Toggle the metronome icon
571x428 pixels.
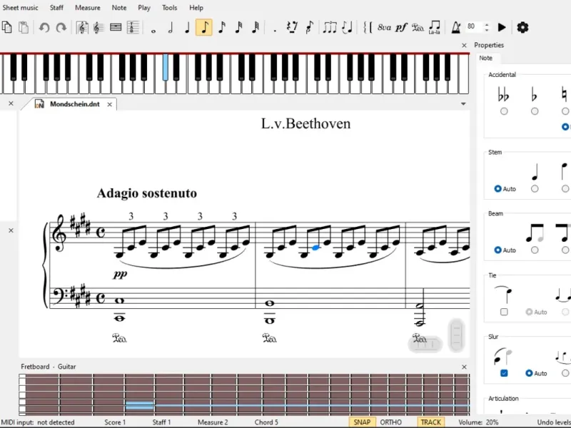(455, 28)
